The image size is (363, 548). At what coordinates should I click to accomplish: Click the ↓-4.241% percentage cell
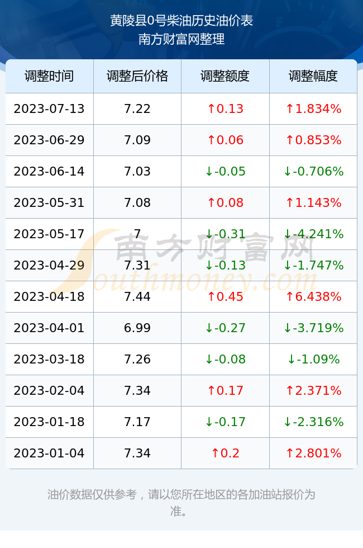(313, 234)
